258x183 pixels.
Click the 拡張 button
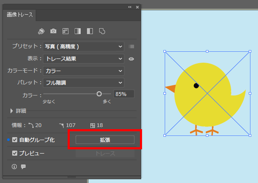(x=105, y=140)
